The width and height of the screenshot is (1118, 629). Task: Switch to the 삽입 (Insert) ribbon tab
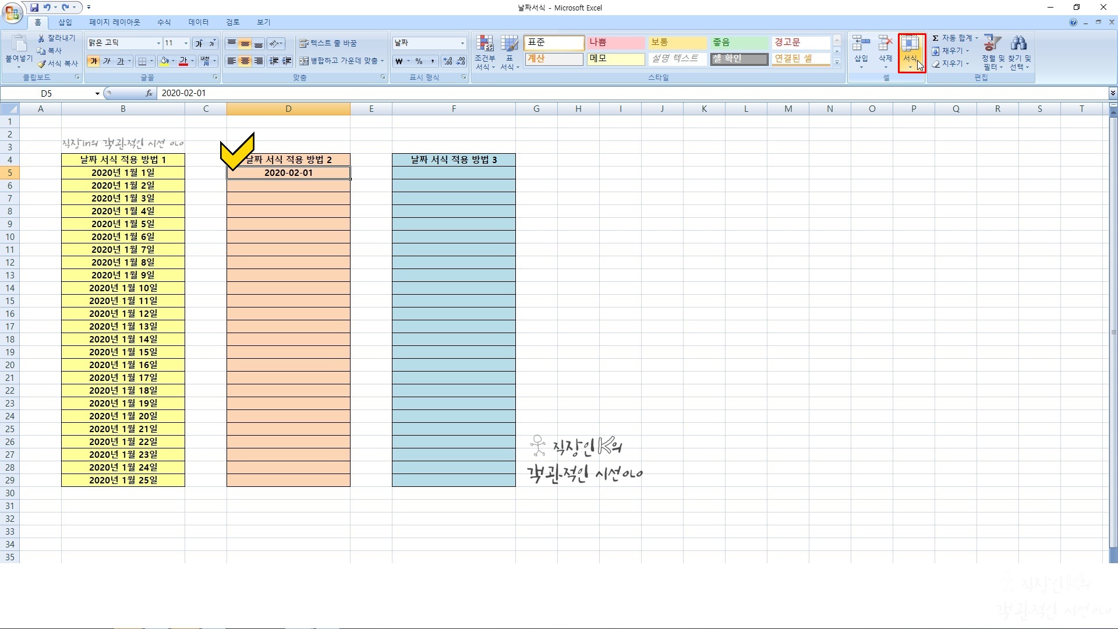[65, 22]
